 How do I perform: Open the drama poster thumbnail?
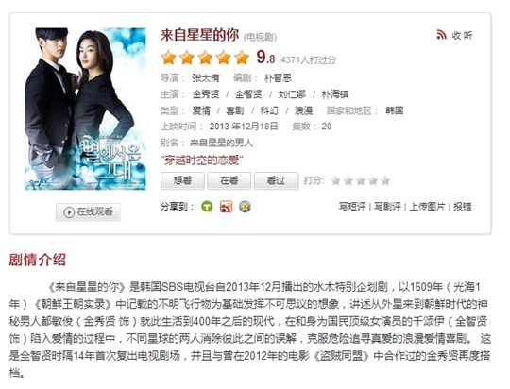[85, 109]
